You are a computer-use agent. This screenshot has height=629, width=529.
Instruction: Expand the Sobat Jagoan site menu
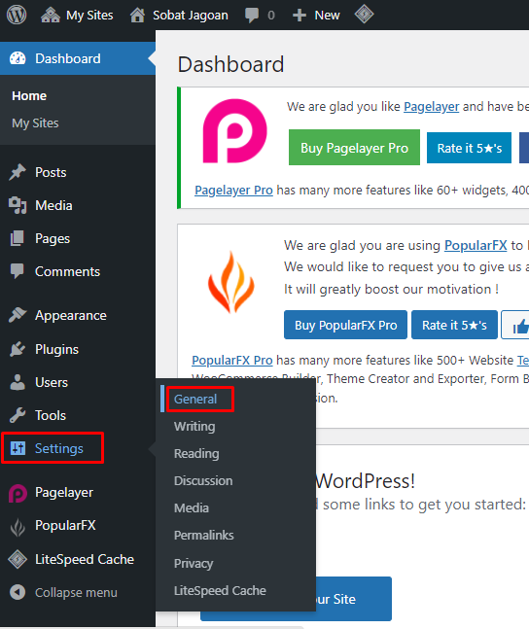[179, 16]
